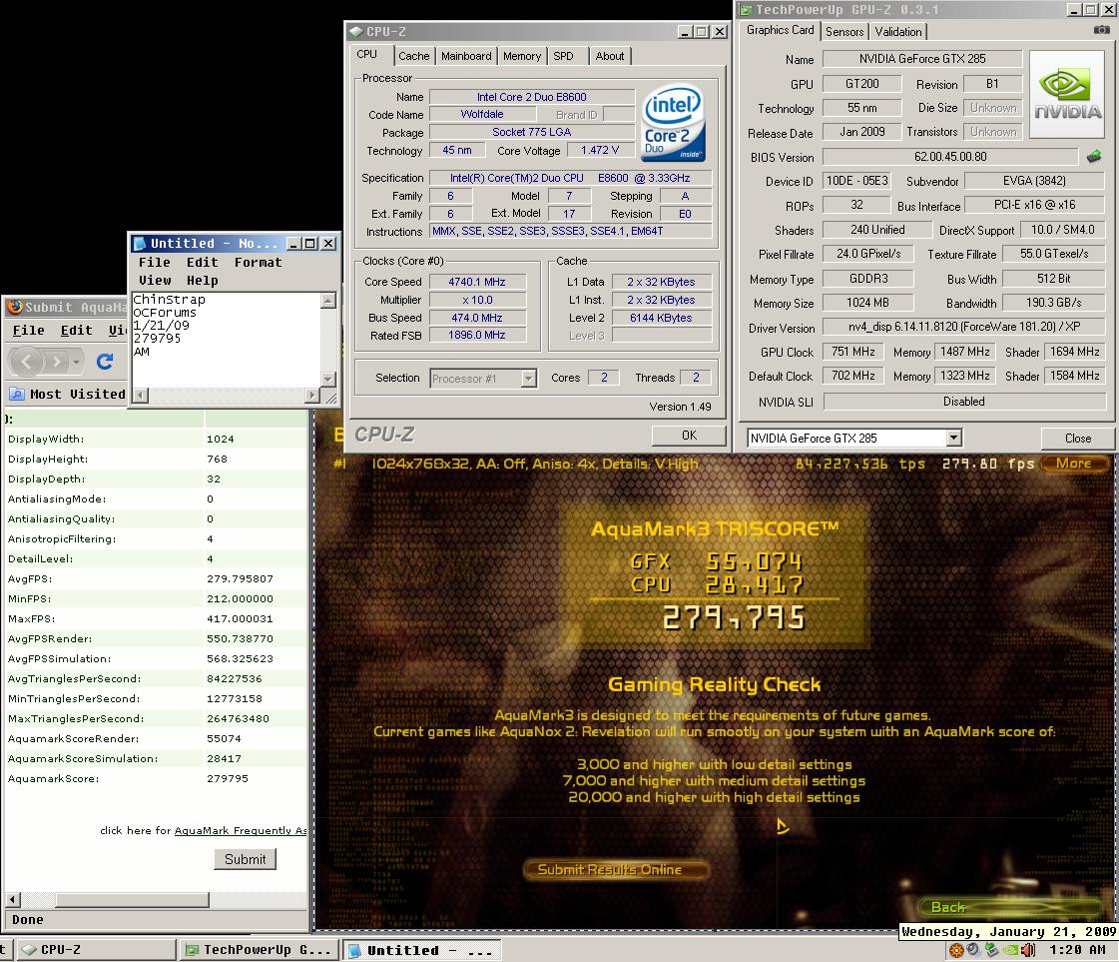The width and height of the screenshot is (1119, 962).
Task: Reload the page with Firefox refresh icon
Action: pos(105,362)
